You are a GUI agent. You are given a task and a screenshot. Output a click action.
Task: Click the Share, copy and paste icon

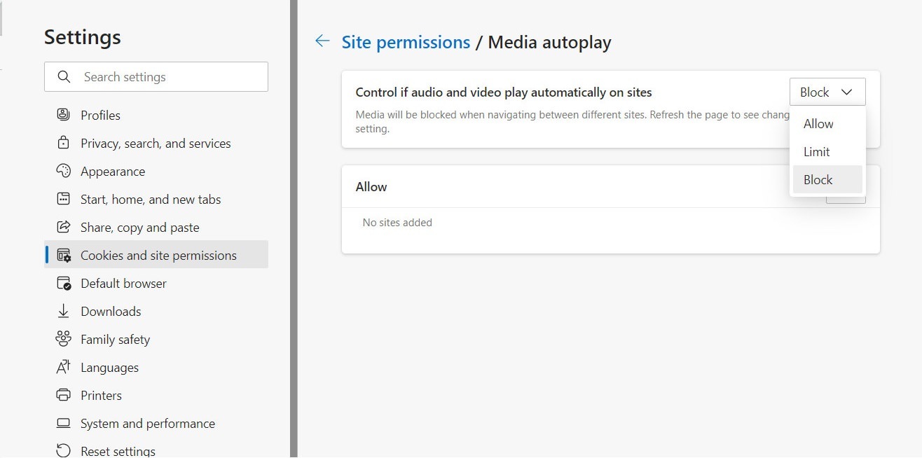(x=64, y=227)
